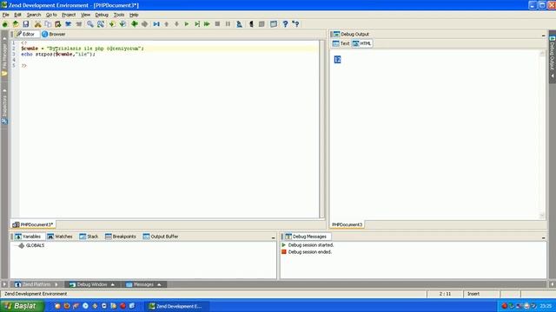Click the run-to-cursor icon after Play
556x312 pixels.
197,24
